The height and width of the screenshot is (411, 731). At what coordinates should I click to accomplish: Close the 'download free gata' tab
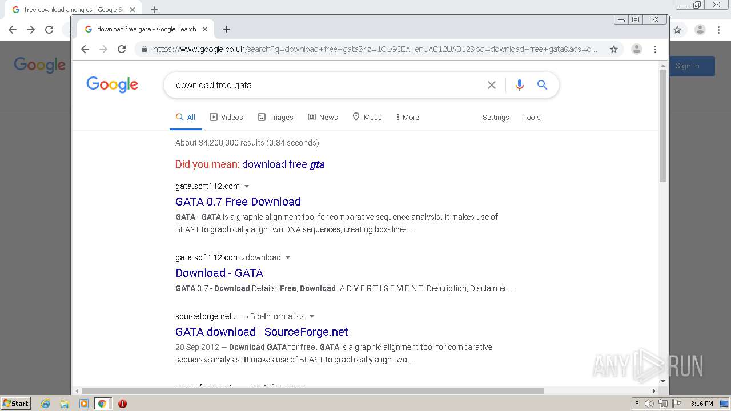pyautogui.click(x=205, y=29)
